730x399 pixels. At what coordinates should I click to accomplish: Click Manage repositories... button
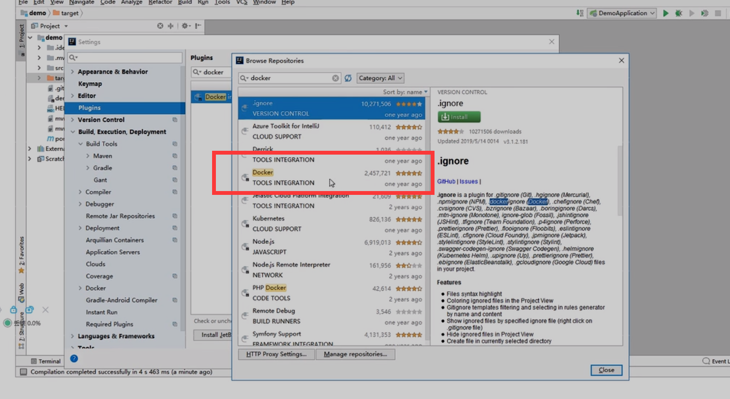pyautogui.click(x=355, y=354)
